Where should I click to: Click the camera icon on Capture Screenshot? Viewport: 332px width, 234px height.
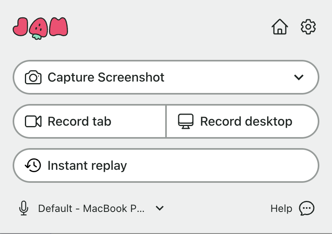click(x=34, y=77)
